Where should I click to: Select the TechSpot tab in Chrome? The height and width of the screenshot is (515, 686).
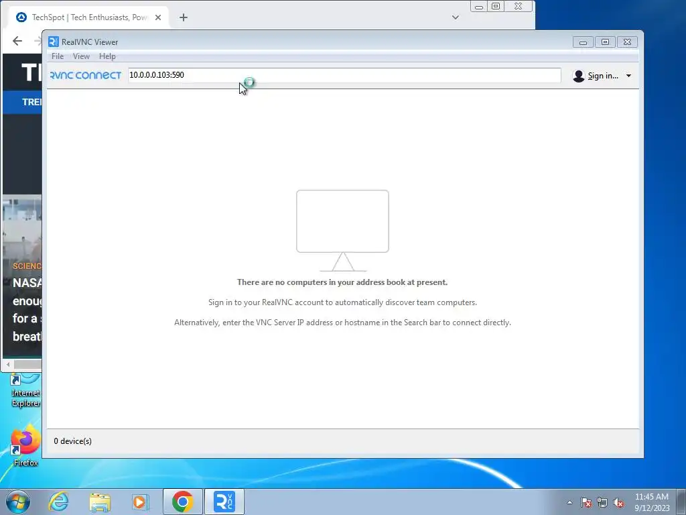[90, 17]
